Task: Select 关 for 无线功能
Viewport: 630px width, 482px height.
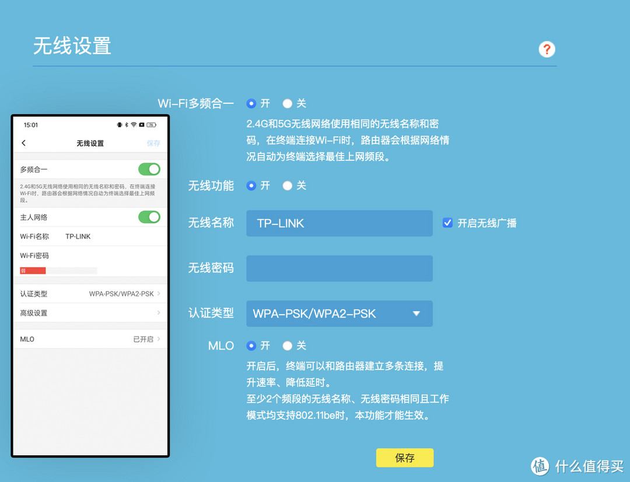Action: coord(287,185)
